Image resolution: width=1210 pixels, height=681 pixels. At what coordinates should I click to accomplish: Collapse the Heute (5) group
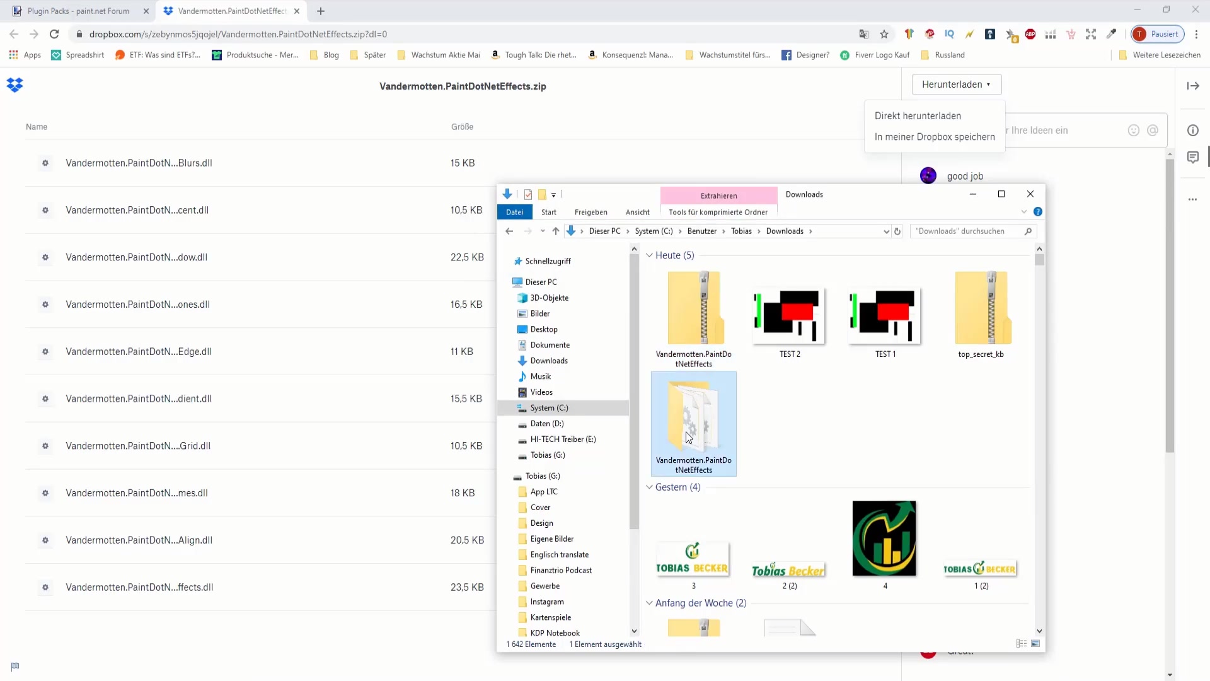[649, 255]
